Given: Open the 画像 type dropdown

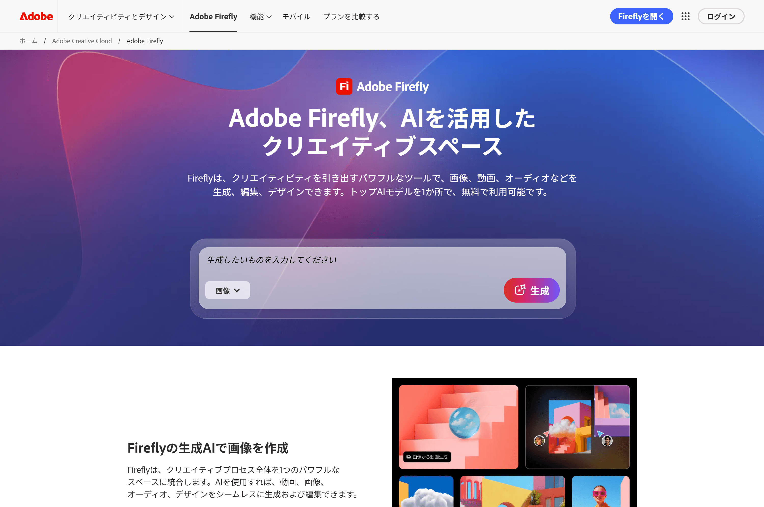Looking at the screenshot, I should [227, 290].
